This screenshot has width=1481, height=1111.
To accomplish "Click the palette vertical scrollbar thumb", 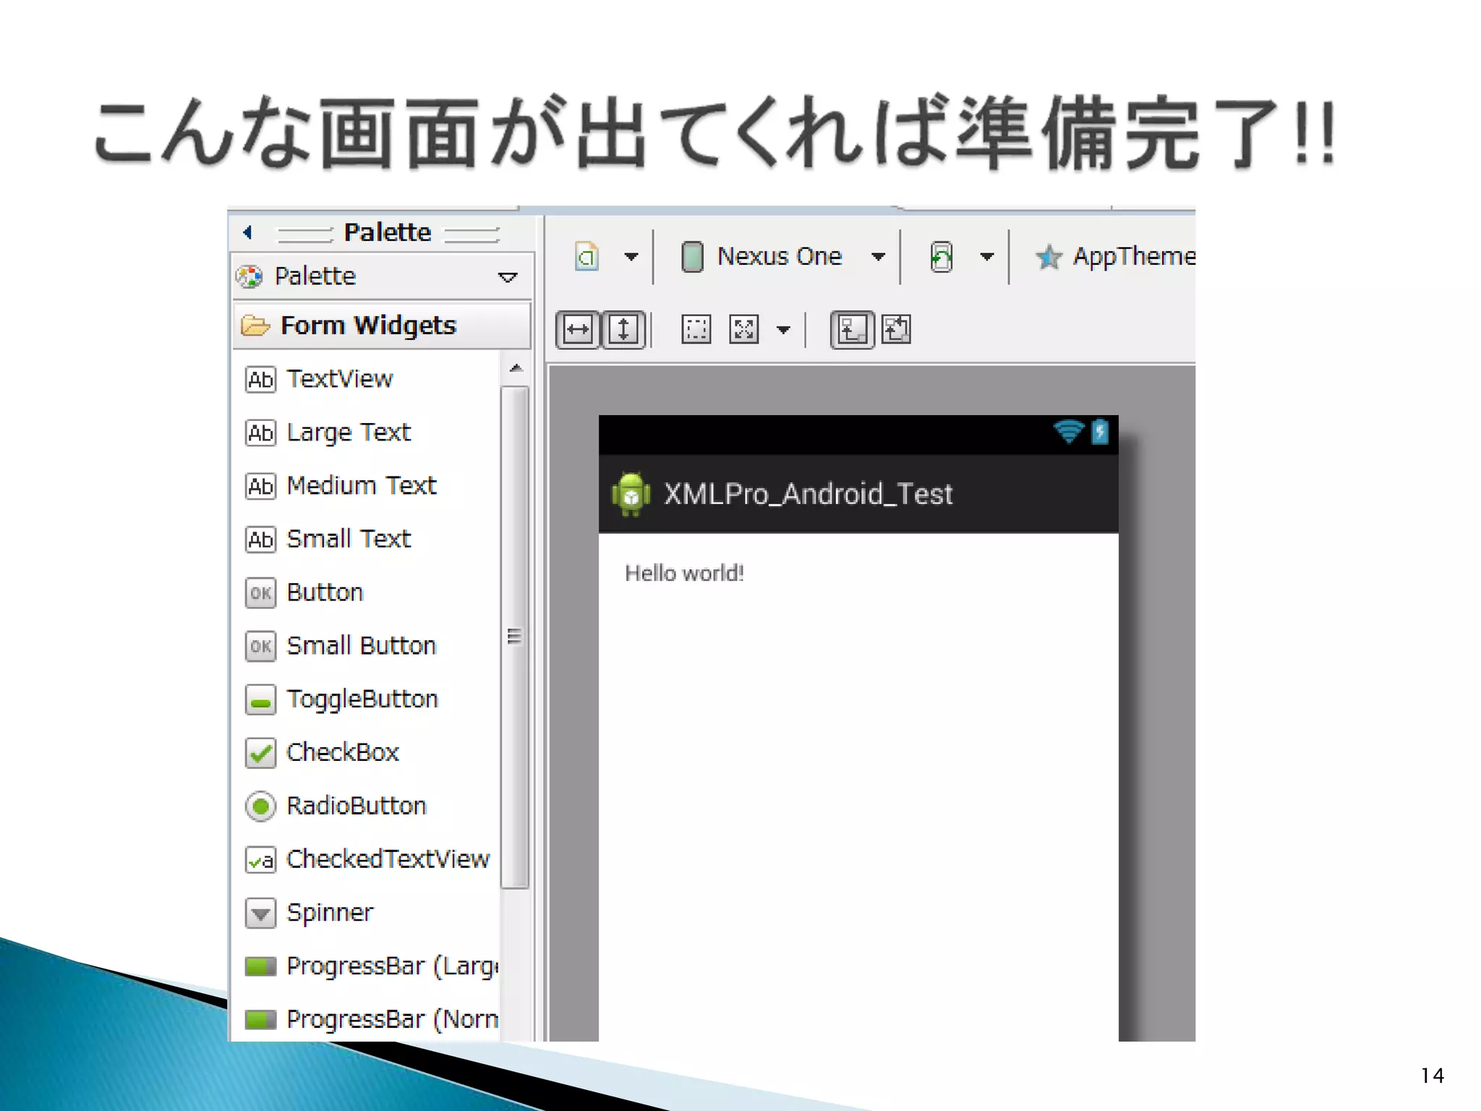I will coord(514,637).
